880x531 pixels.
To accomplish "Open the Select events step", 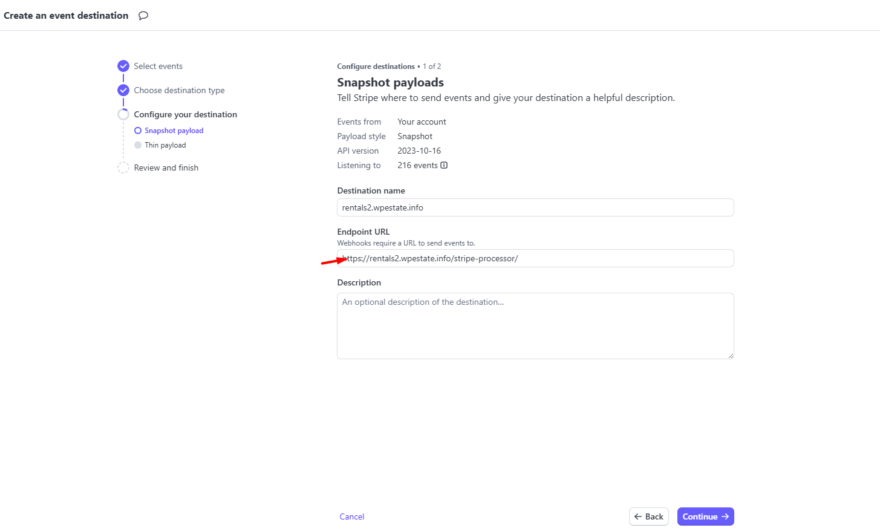I will point(158,66).
